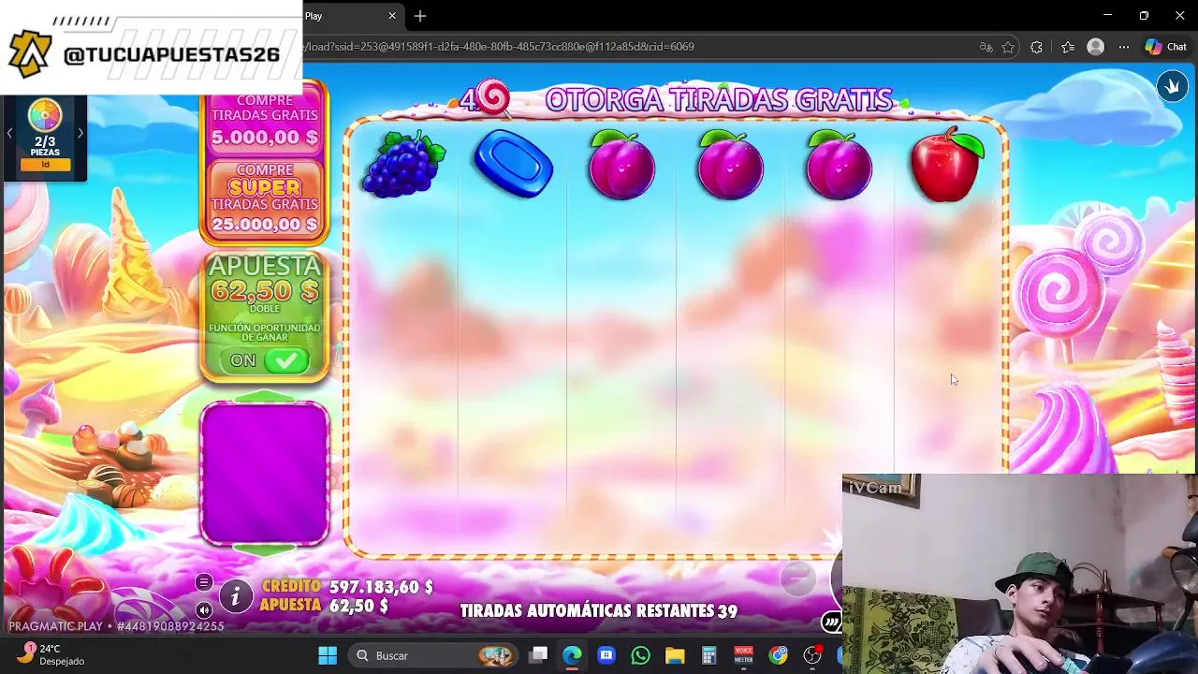Click the lollipop scatter icon in banner
This screenshot has width=1198, height=674.
pos(493,97)
